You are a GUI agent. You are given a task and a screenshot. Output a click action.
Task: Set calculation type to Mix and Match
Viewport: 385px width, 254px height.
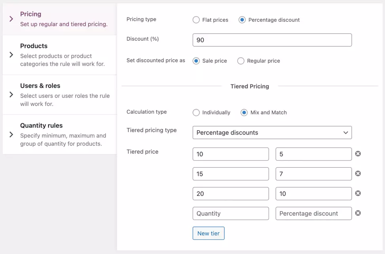click(x=244, y=112)
